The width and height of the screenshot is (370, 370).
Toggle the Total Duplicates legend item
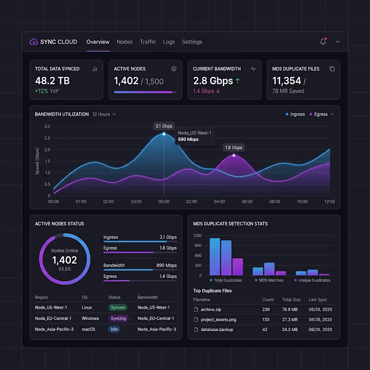(226, 280)
